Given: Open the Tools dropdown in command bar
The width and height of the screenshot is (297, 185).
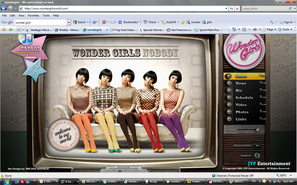Looking at the screenshot, I should [285, 30].
